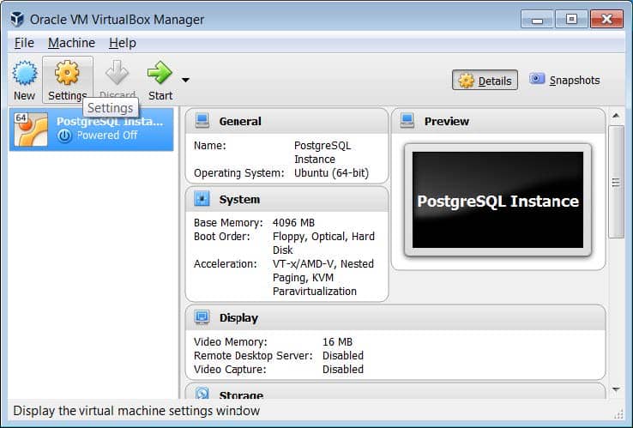Open the Help menu

[123, 43]
